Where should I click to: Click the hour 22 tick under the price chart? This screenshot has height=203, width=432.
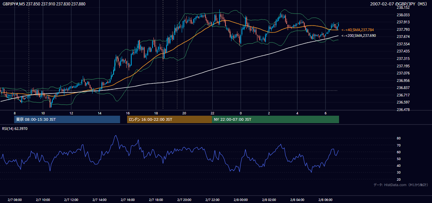(212, 113)
